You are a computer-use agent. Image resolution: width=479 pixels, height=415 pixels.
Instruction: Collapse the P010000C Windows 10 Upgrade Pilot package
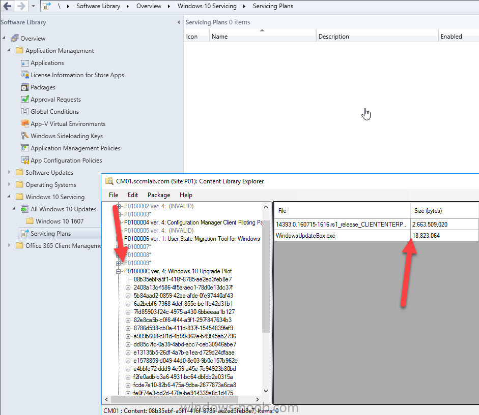(118, 271)
